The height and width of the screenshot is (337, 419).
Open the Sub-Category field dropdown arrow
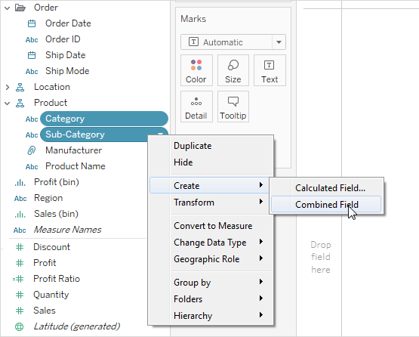(160, 134)
